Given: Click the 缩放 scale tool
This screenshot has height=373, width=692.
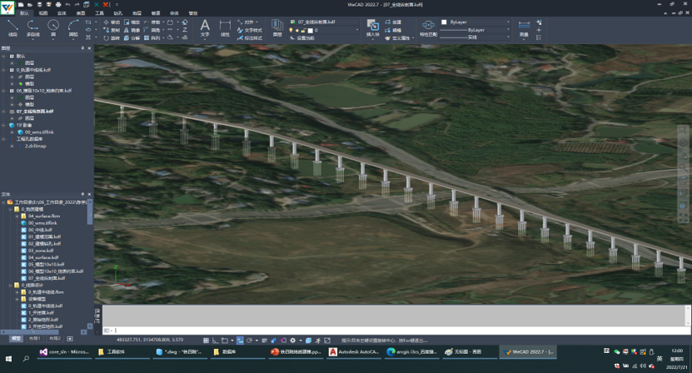Looking at the screenshot, I should click(132, 22).
